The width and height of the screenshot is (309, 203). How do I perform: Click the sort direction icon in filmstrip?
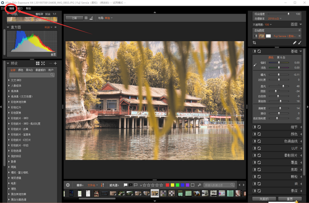point(102,185)
